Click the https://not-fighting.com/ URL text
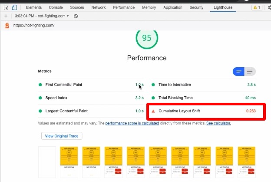Viewport: 271px width, 182px height. [34, 25]
